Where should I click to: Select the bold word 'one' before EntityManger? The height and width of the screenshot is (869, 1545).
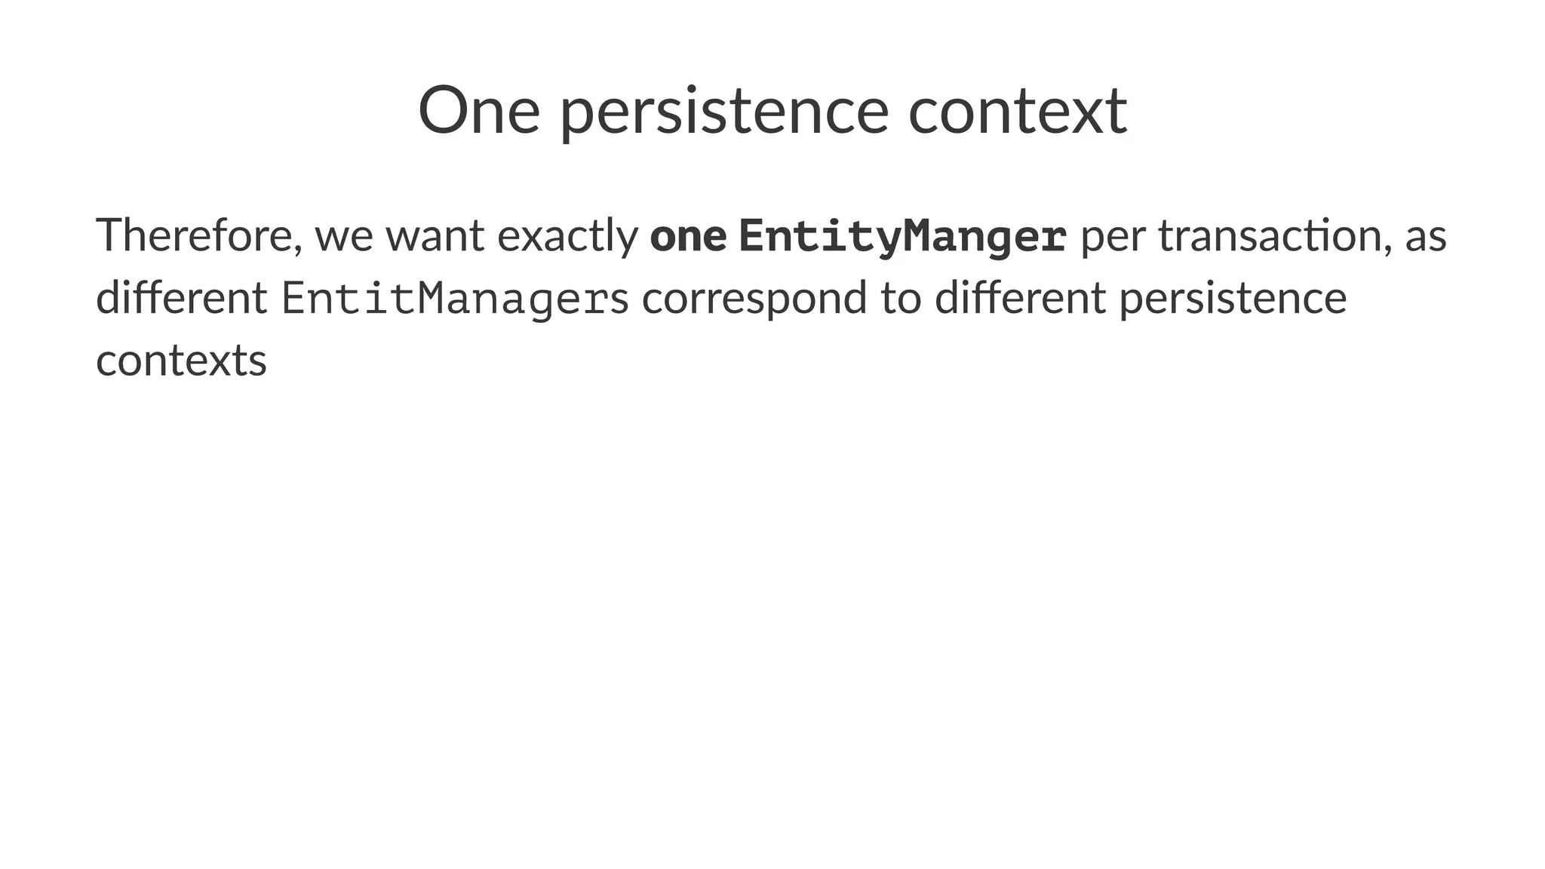pyautogui.click(x=688, y=237)
